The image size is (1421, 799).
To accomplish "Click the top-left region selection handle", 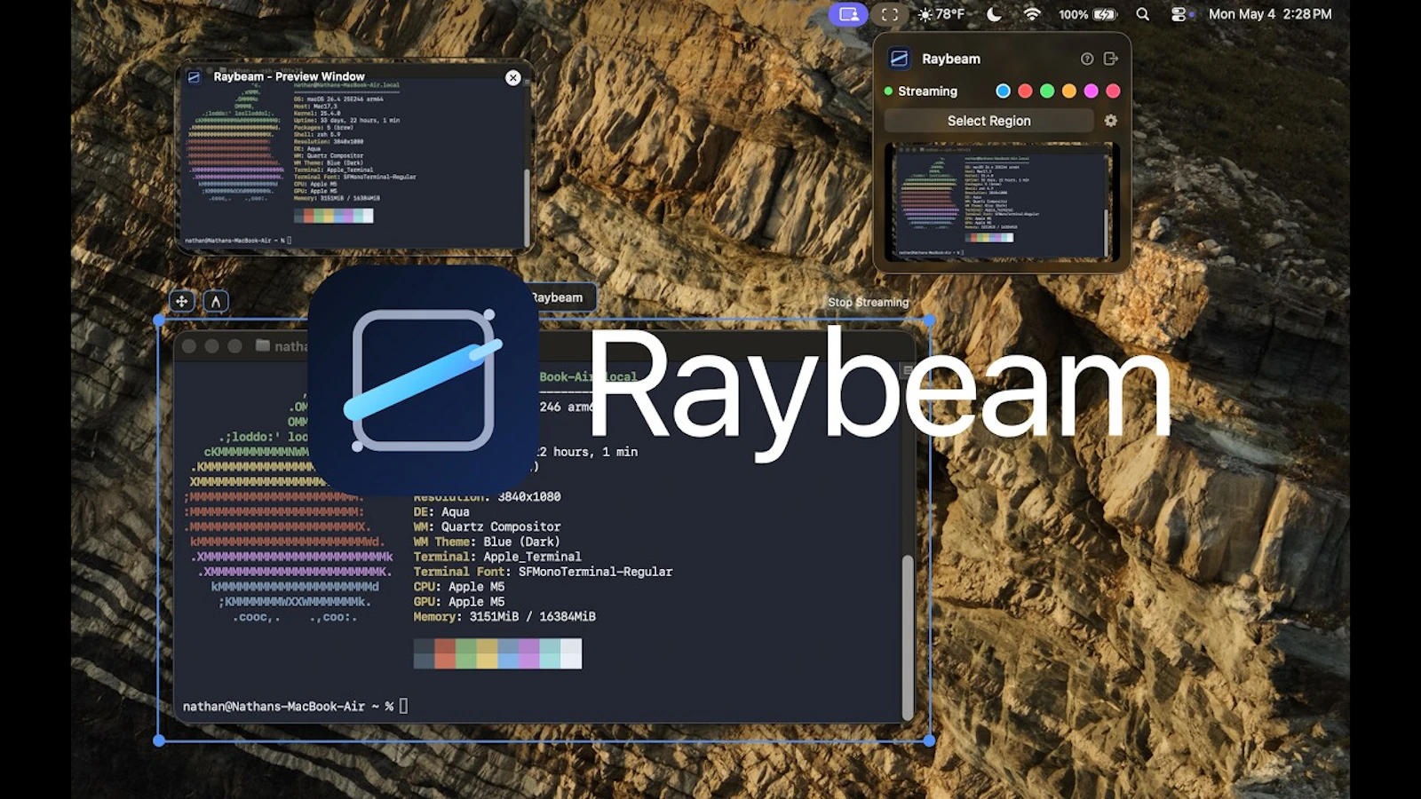I will (x=159, y=320).
